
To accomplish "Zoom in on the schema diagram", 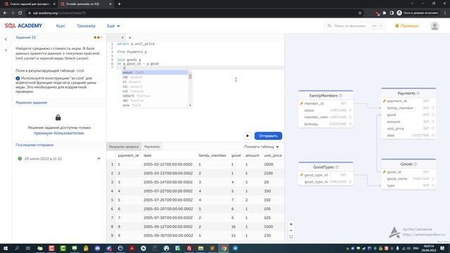I will pos(291,224).
